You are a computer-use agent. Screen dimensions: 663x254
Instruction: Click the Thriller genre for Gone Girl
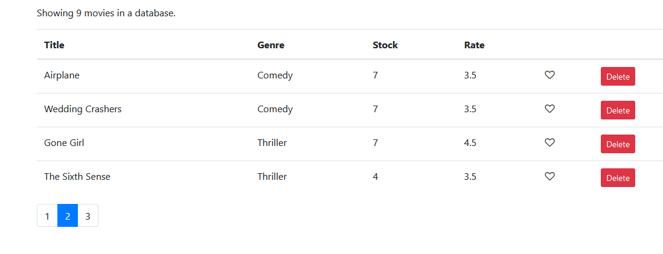click(272, 143)
